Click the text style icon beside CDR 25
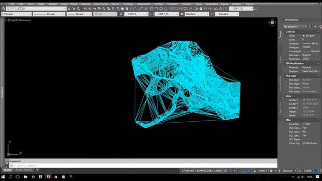Image resolution: width=322 pixels, height=181 pixels. coord(122,14)
